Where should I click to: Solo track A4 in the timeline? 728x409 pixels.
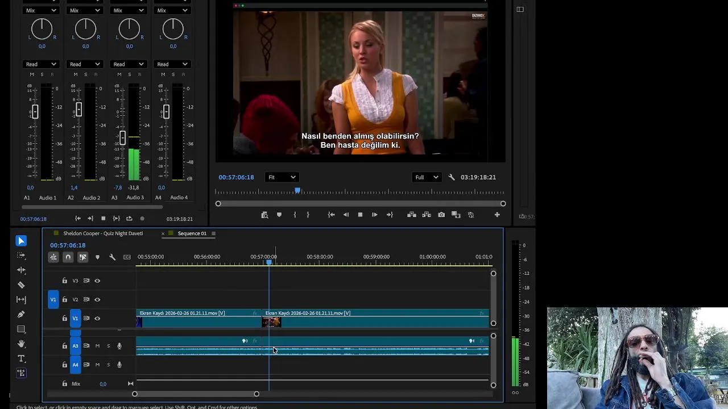108,365
